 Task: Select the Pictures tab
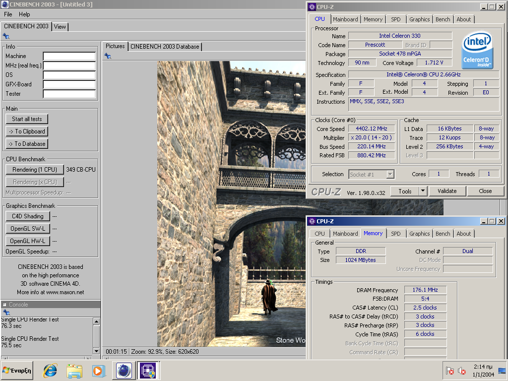point(115,46)
